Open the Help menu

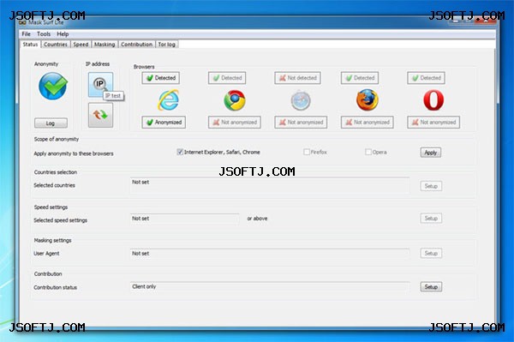point(63,34)
